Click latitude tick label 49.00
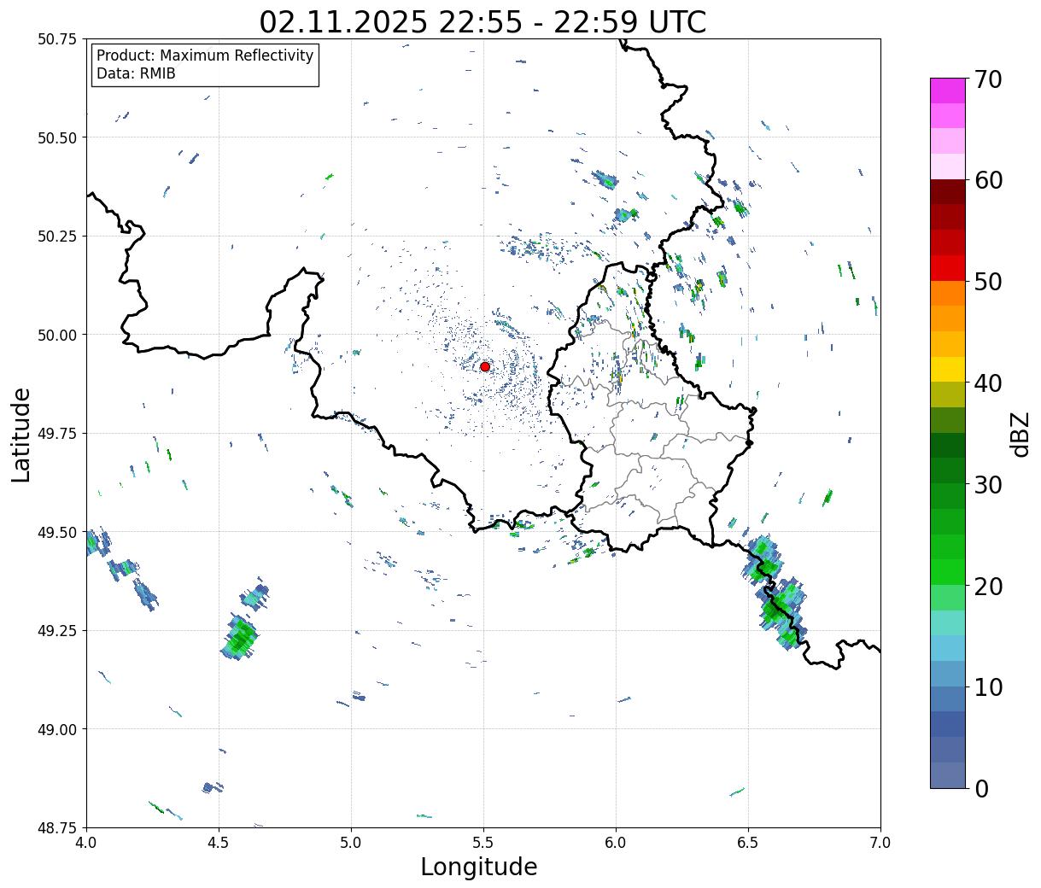Screen dimensions: 1041x888 (57, 729)
